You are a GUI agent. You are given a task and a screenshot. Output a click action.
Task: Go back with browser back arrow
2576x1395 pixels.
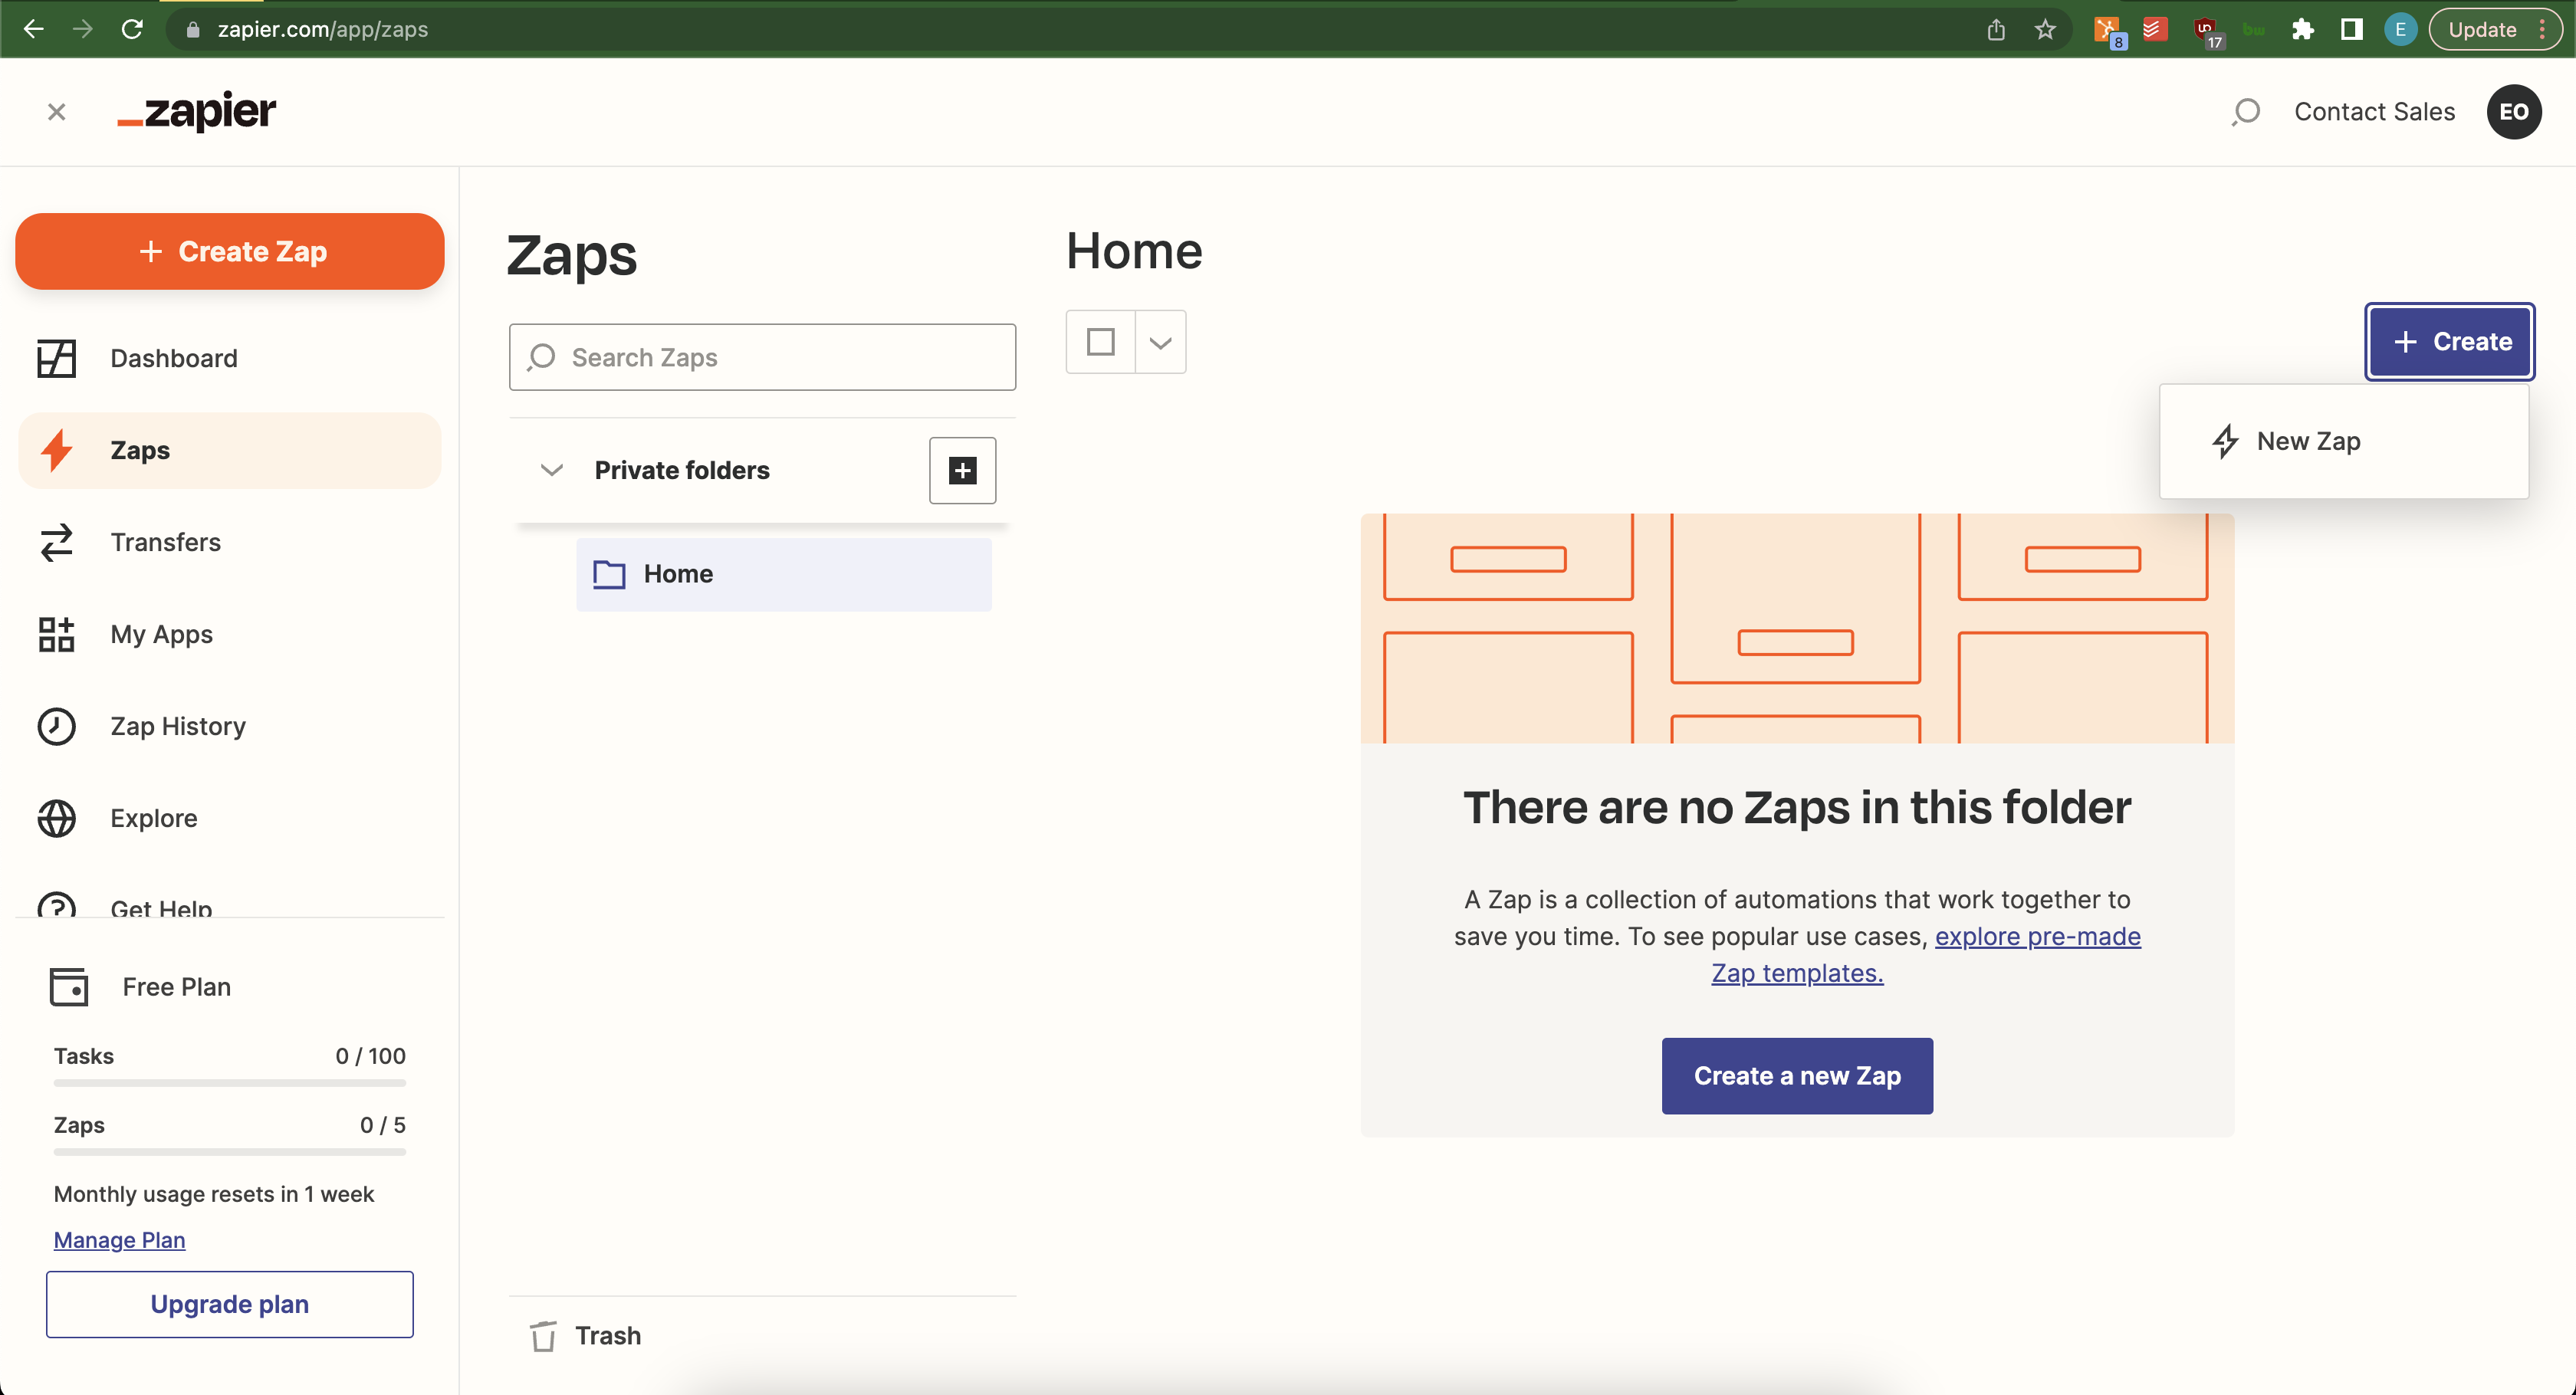point(33,29)
